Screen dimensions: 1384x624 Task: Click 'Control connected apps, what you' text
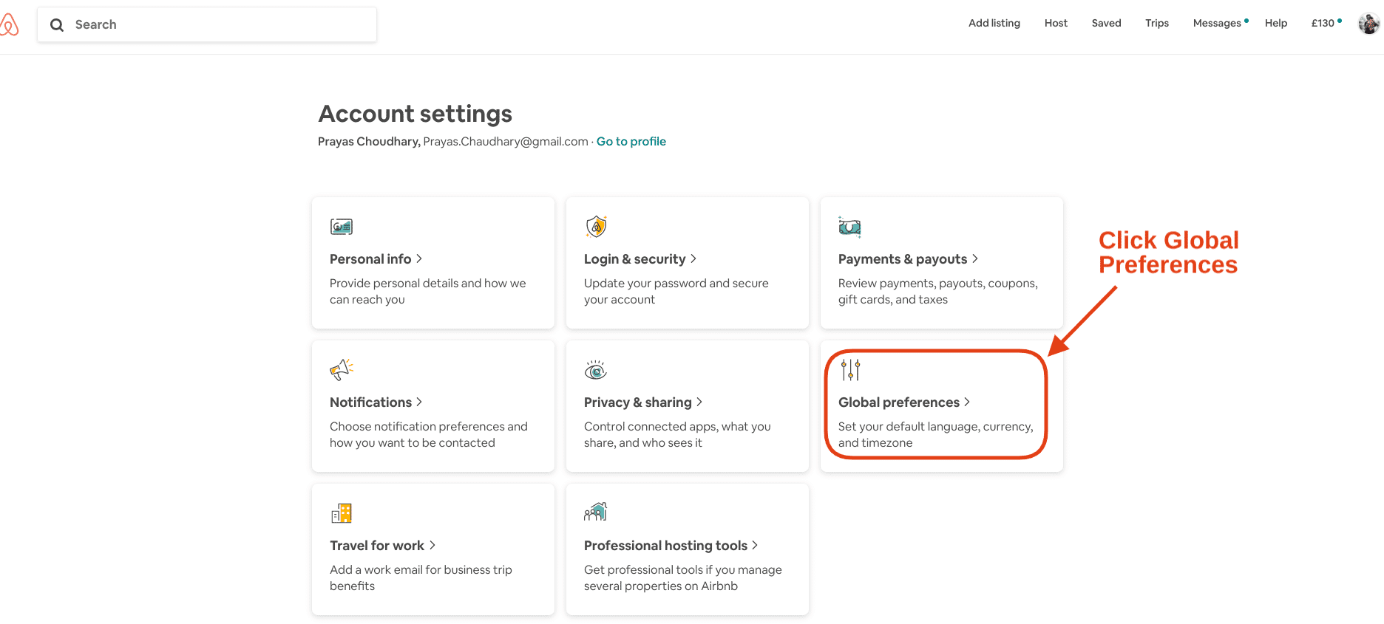677,426
